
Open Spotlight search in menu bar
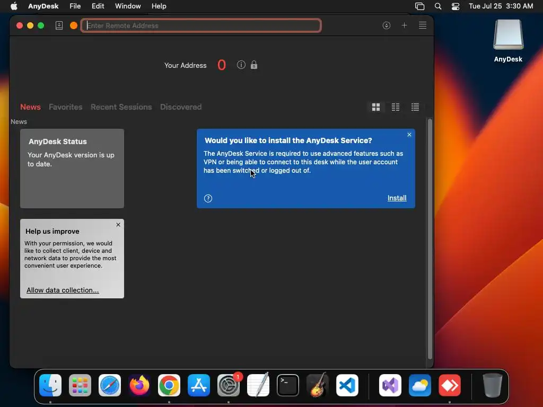coord(438,6)
